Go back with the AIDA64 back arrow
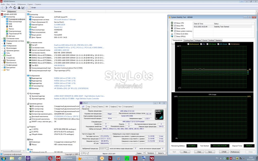 [2, 8]
